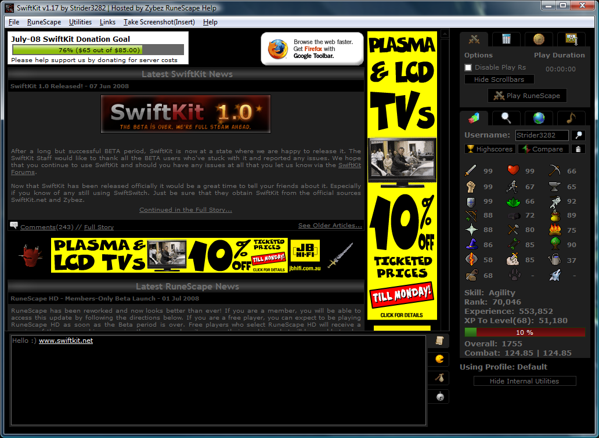599x438 pixels.
Task: Select the Construction skill icon
Action: tap(471, 275)
